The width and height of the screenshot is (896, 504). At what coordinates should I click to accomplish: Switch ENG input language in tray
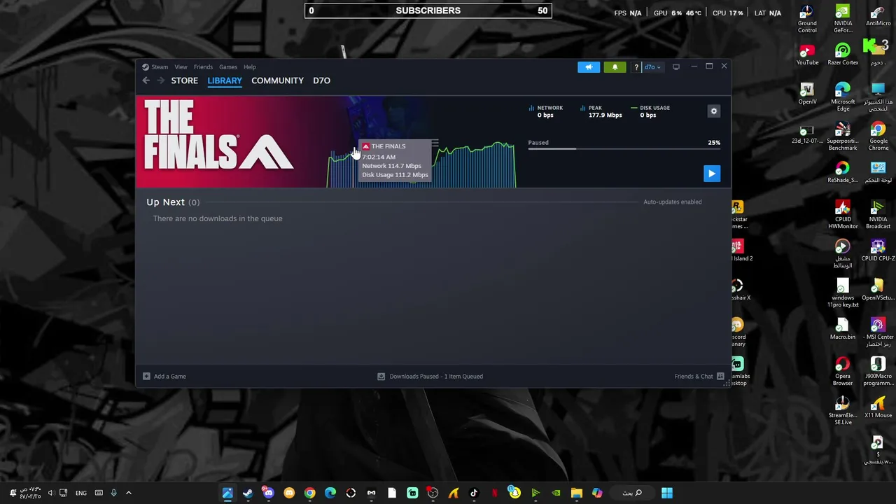pyautogui.click(x=81, y=493)
